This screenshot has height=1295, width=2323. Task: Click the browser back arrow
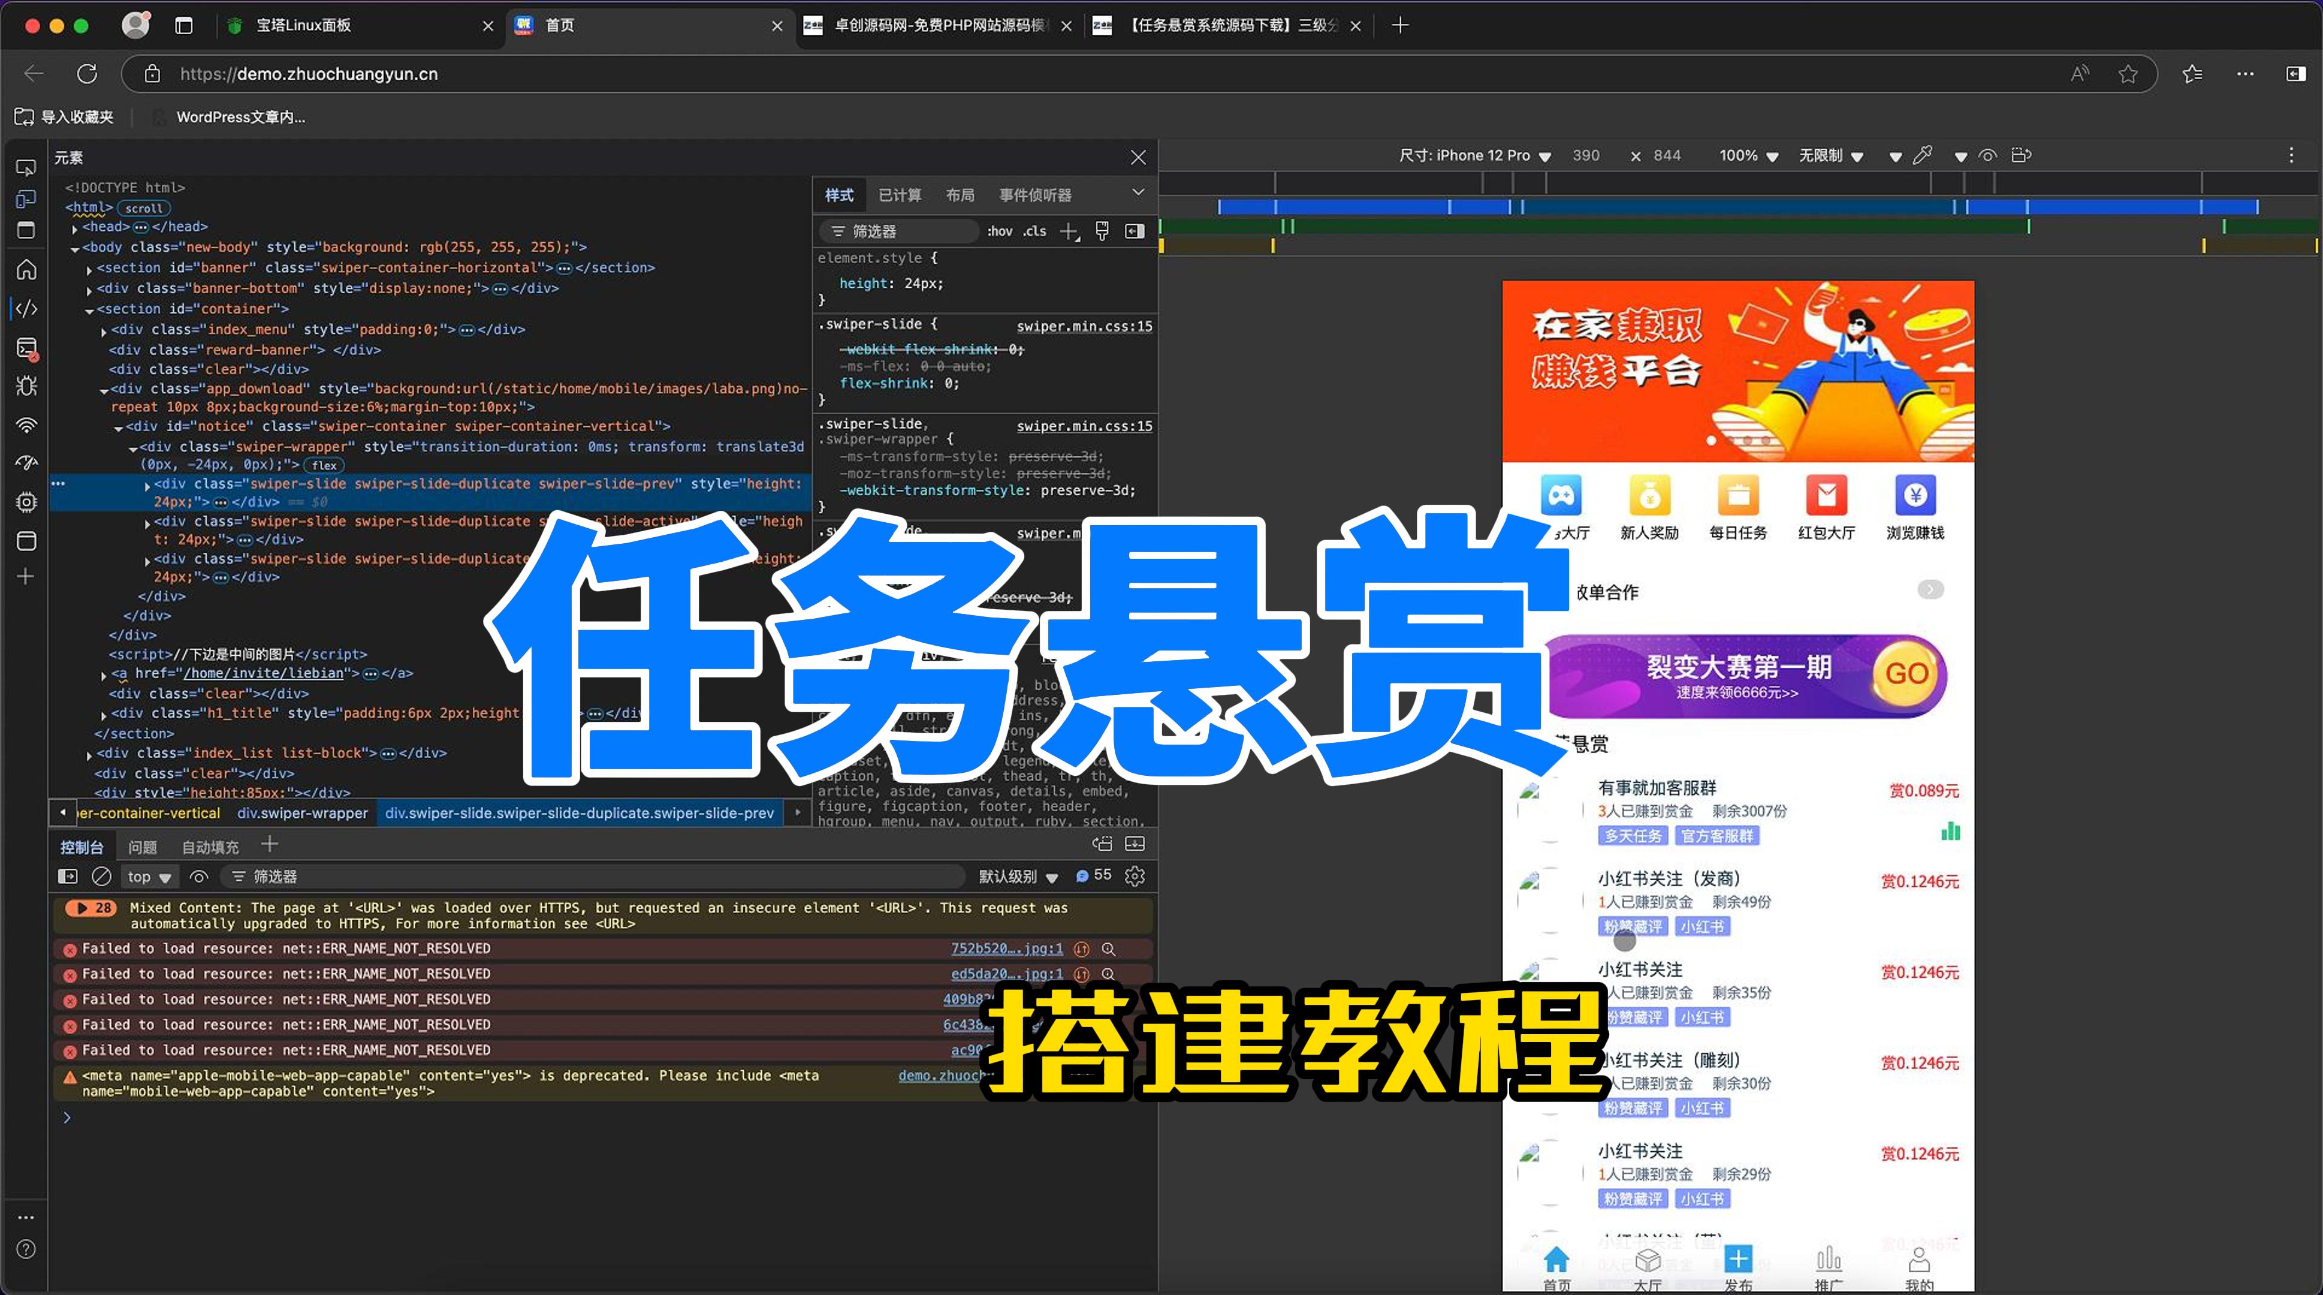[x=34, y=74]
